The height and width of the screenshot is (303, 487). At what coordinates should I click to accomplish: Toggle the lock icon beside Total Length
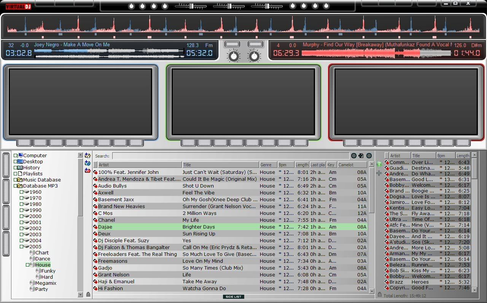pyautogui.click(x=380, y=295)
